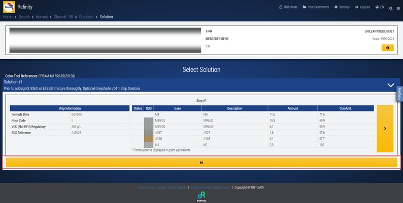
Task: Click the Refinity logo in footer
Action: (201, 196)
